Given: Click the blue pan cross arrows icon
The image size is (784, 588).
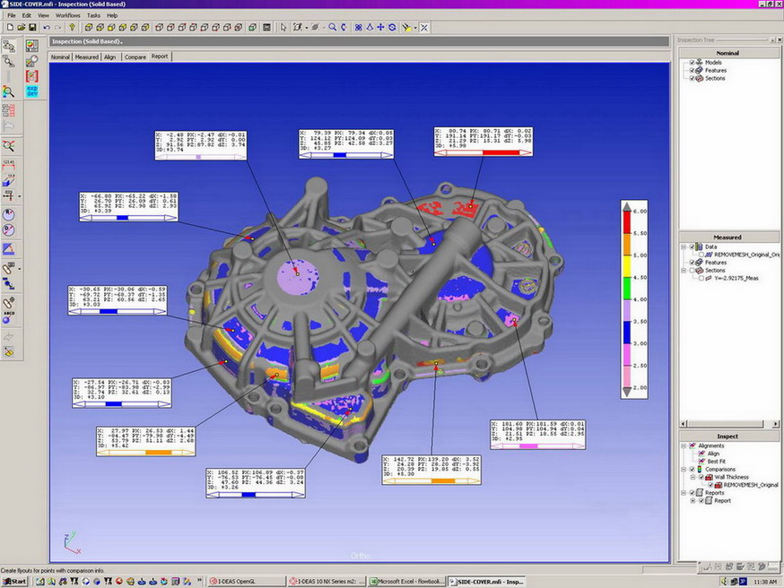Looking at the screenshot, I should [380, 28].
